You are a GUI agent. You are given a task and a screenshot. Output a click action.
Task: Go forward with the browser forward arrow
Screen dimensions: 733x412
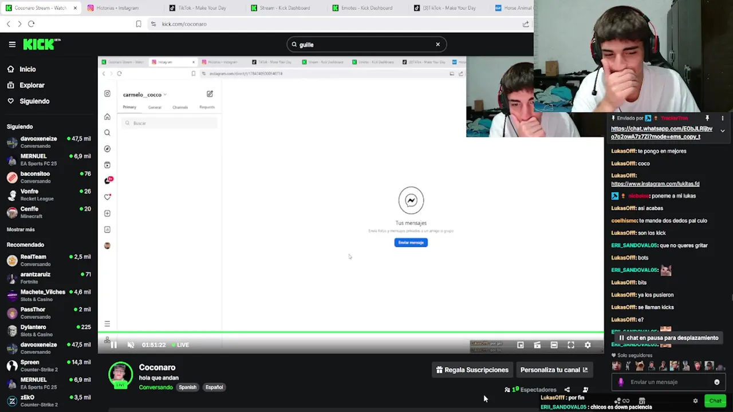tap(19, 24)
